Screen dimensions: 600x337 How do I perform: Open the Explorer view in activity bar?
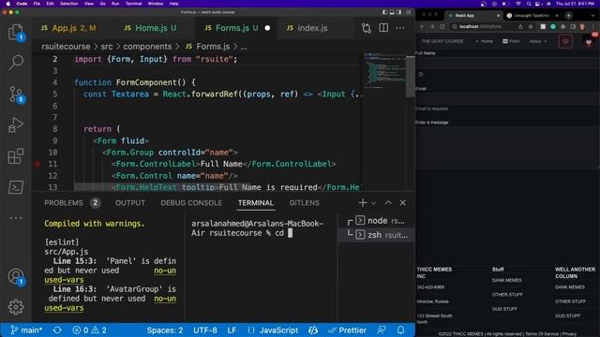point(16,32)
